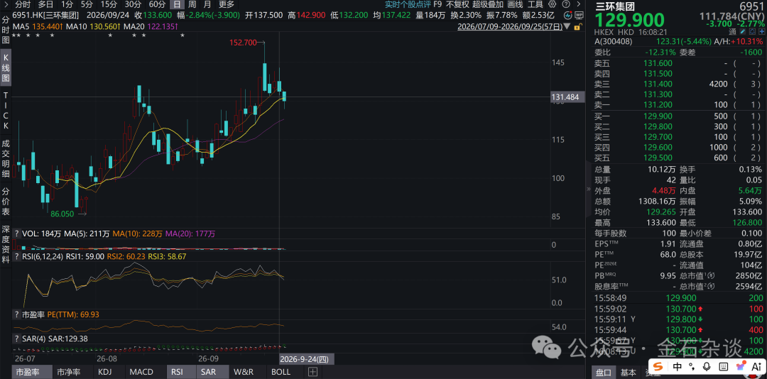Open the 分价表 side tab
Image resolution: width=767 pixels, height=379 pixels.
[6, 201]
